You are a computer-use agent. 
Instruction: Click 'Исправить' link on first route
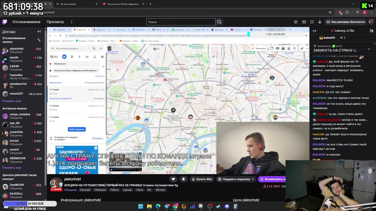(99, 98)
